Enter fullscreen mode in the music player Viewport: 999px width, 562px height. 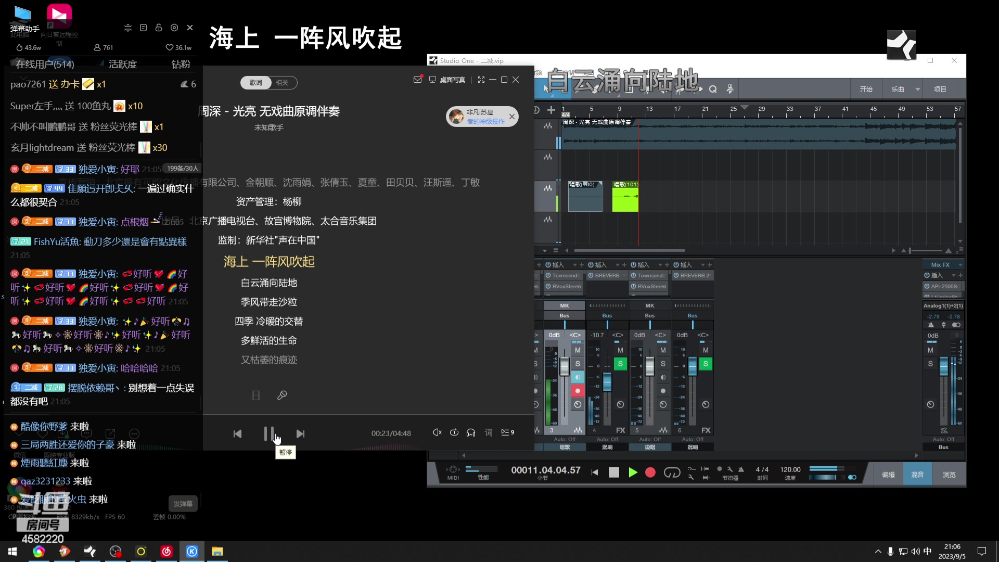pyautogui.click(x=481, y=80)
